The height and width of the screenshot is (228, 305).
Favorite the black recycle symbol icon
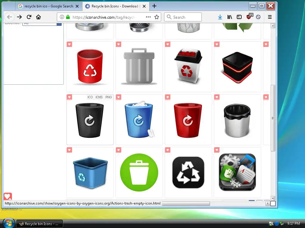point(167,150)
